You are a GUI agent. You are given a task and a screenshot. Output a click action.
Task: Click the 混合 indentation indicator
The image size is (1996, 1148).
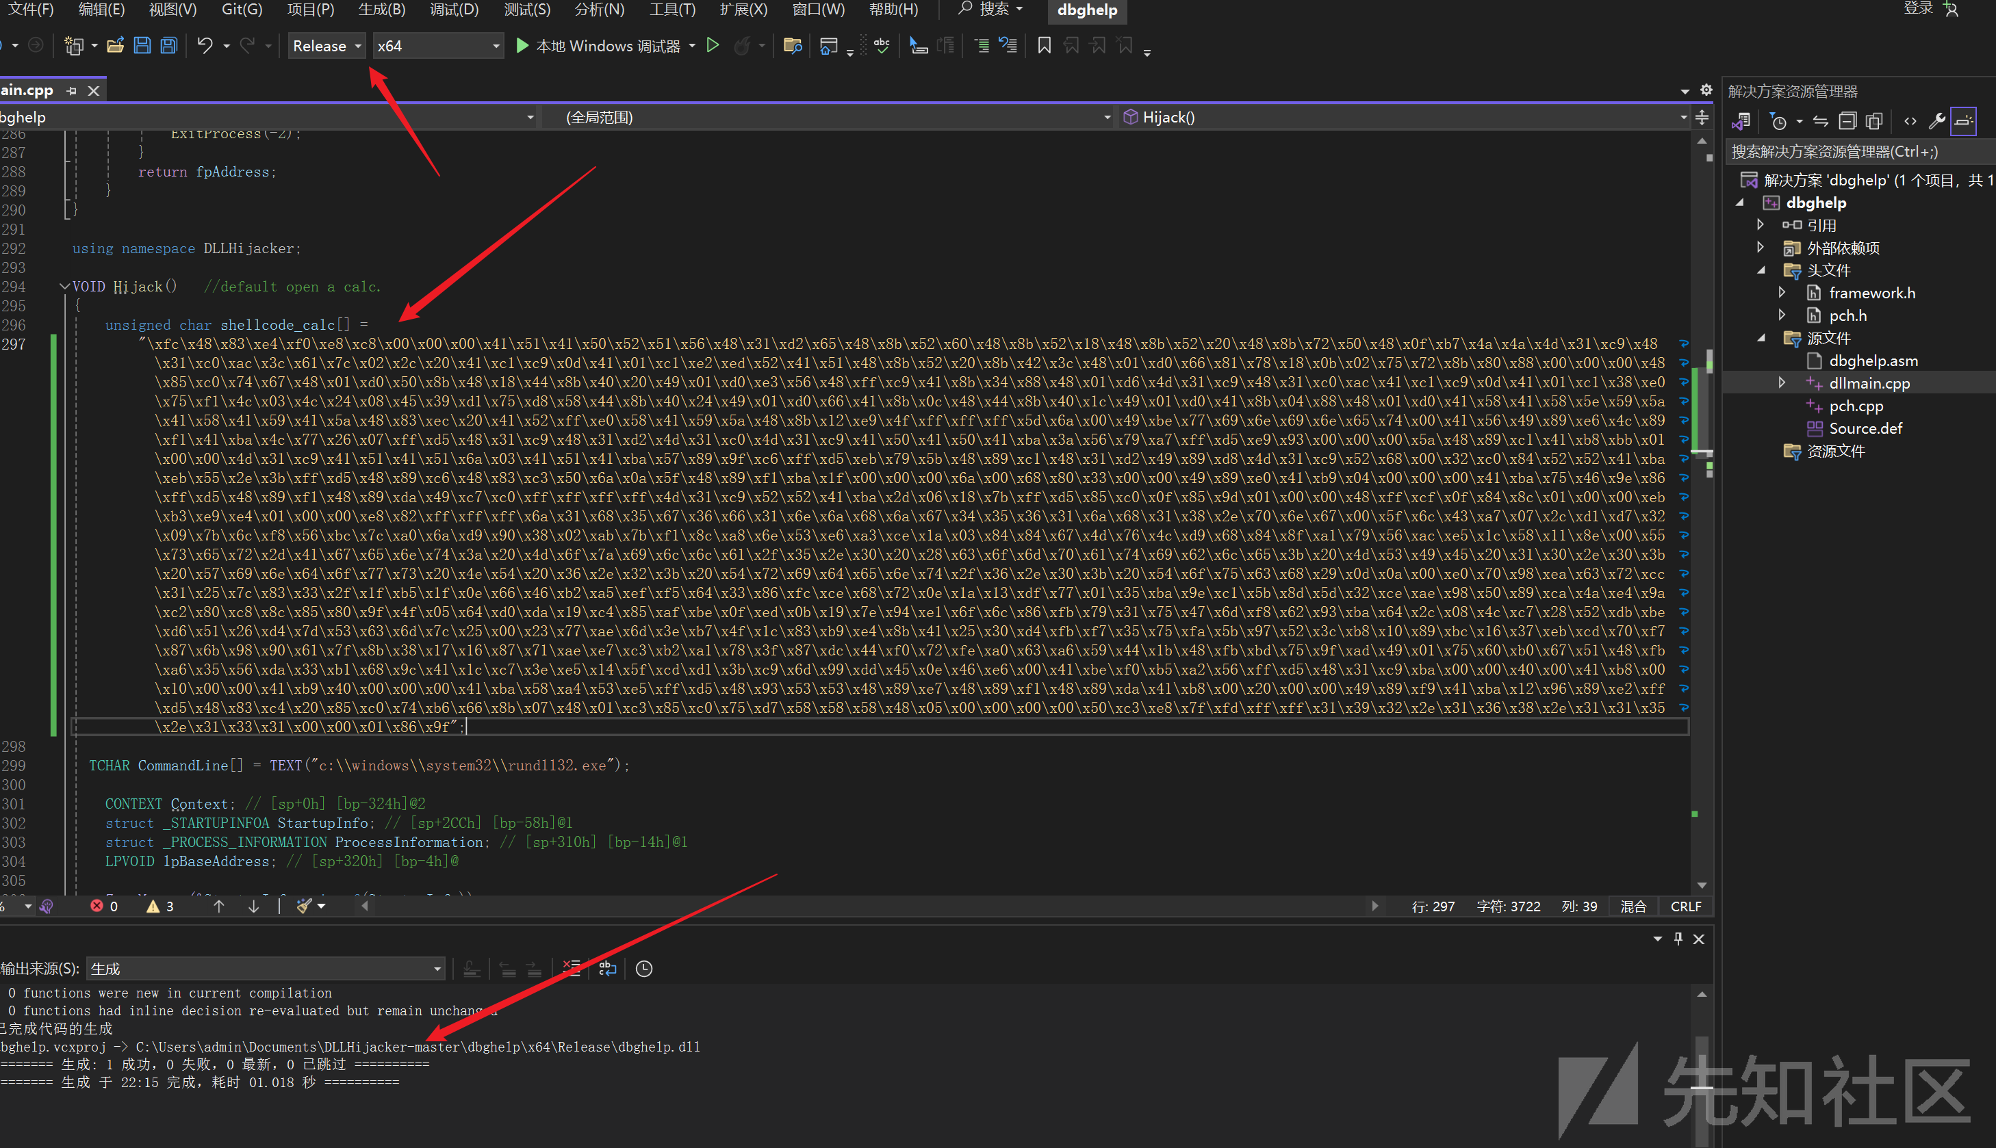coord(1633,906)
